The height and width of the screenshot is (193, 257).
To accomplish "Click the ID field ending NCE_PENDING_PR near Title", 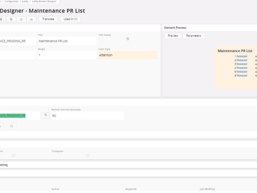I will [18, 41].
